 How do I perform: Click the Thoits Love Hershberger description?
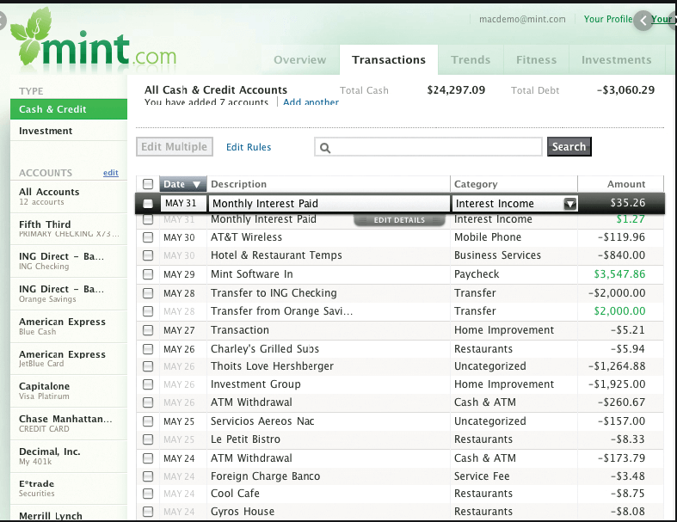[x=272, y=366]
